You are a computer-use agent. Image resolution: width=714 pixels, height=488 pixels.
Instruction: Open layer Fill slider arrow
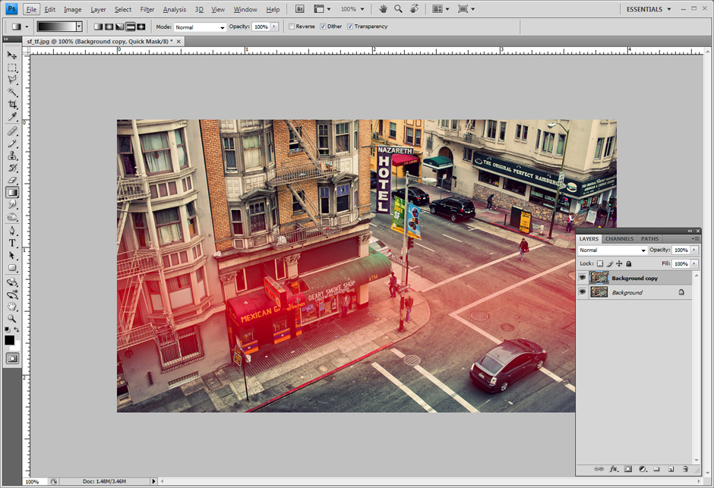(x=694, y=264)
